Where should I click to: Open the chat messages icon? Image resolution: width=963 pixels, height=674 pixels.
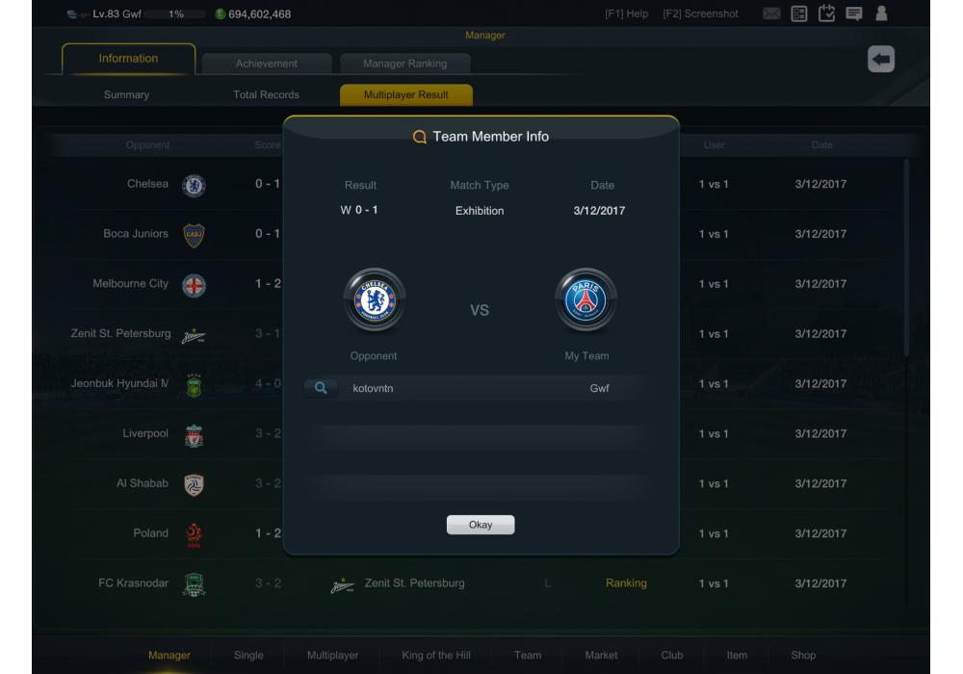[853, 13]
